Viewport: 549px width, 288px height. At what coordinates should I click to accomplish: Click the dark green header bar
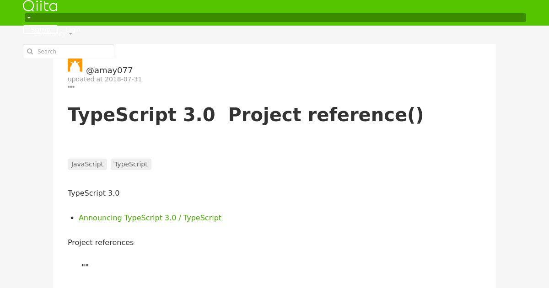click(275, 18)
